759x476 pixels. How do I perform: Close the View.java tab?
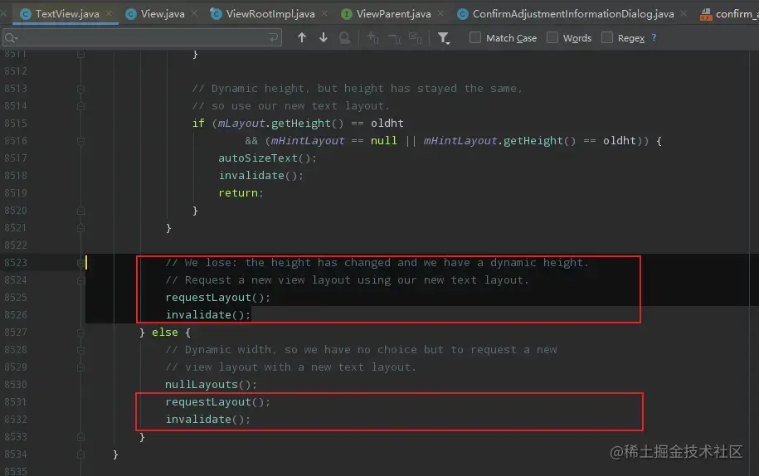tap(194, 13)
